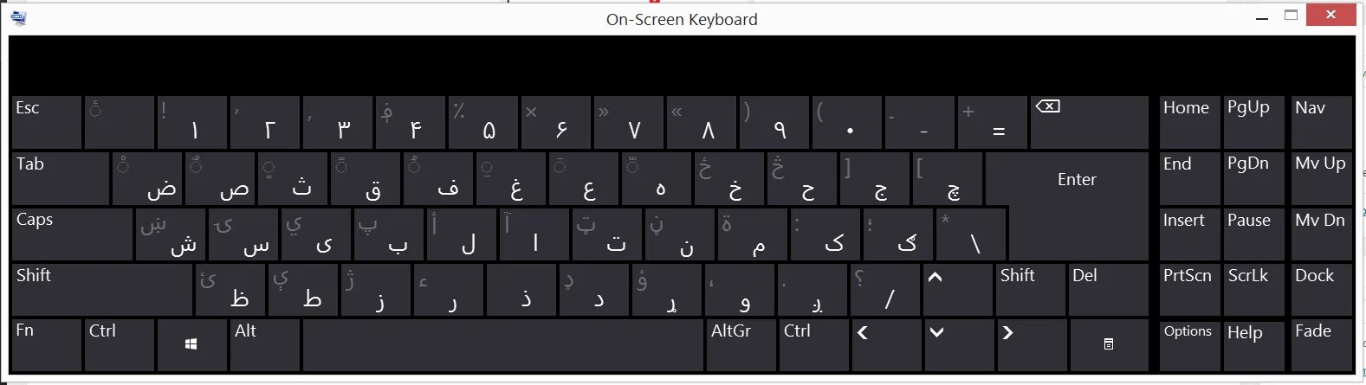Viewport: 1366px width, 385px height.
Task: Click the context menu key icon
Action: coord(1108,344)
